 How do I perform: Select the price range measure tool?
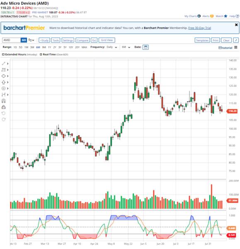3,95
